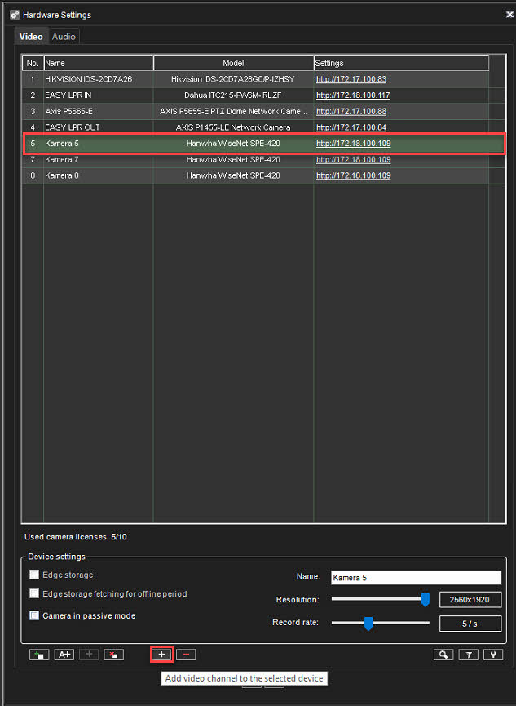Click the magnifier search devices icon
Image resolution: width=516 pixels, height=706 pixels.
point(443,655)
